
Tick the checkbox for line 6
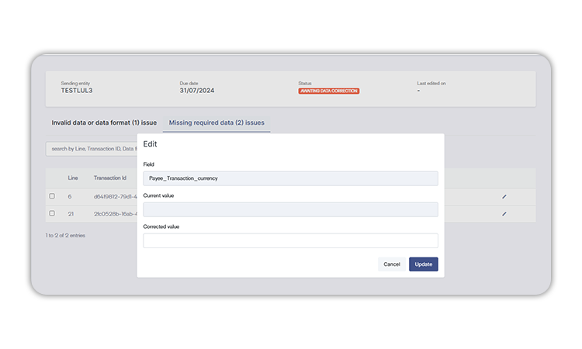(52, 196)
